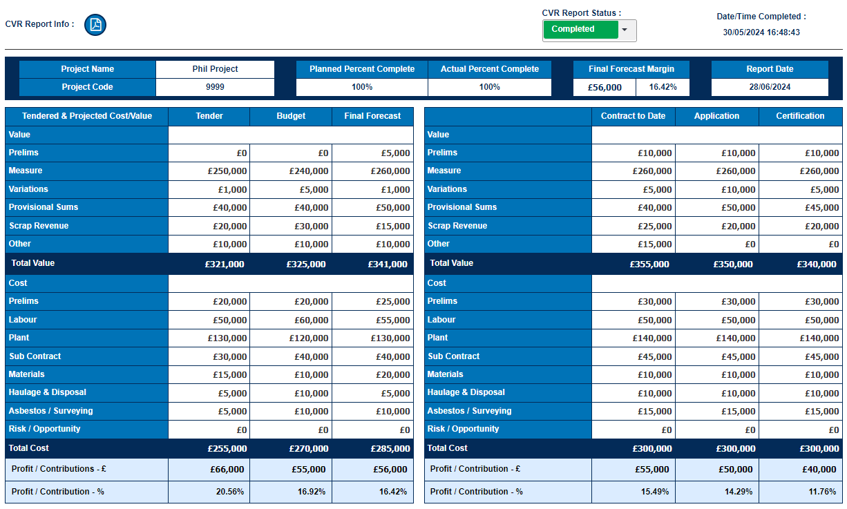The image size is (847, 509).
Task: Click the Contract to Date Sub Contract cell
Action: point(633,357)
